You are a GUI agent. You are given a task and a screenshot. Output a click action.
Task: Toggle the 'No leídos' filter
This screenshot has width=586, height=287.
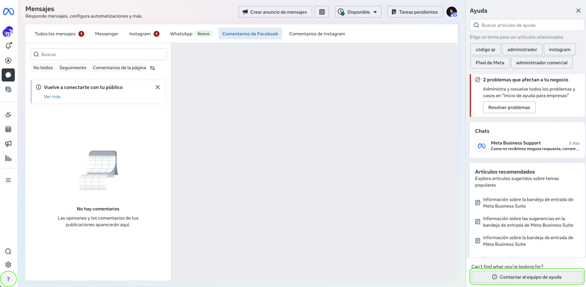(43, 67)
